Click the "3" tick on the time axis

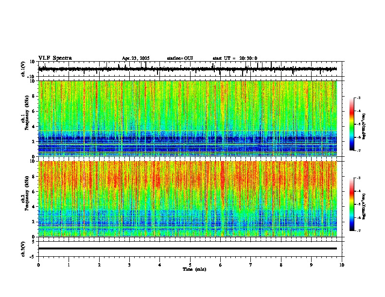[129, 265]
